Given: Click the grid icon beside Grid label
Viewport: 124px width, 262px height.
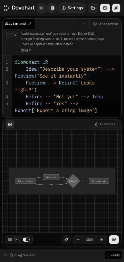Looking at the screenshot, I should pyautogui.click(x=10, y=239).
